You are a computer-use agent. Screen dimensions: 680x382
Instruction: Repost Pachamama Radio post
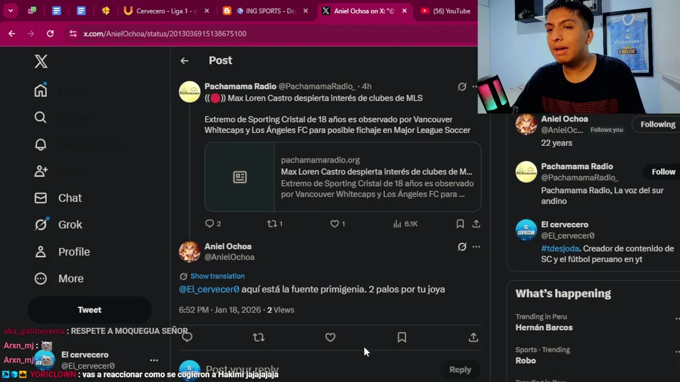[x=275, y=224]
